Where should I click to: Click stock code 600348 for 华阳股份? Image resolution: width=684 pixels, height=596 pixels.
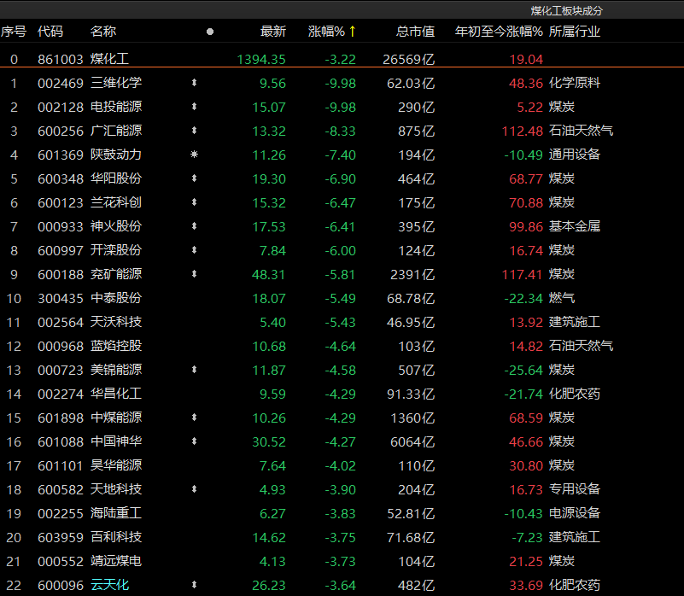point(60,178)
